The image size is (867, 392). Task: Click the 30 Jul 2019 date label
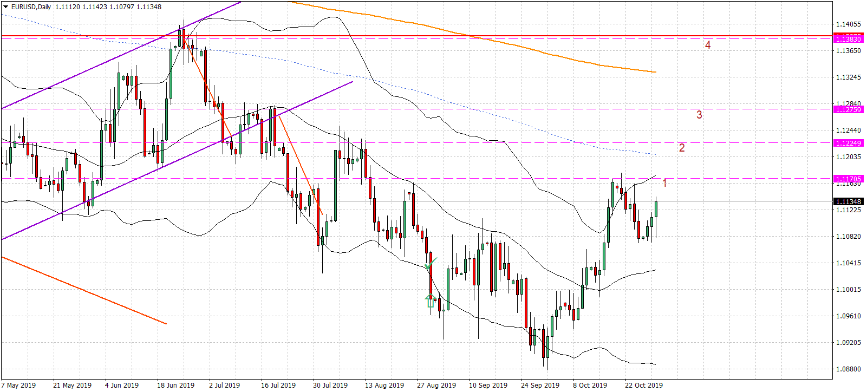[x=330, y=386]
